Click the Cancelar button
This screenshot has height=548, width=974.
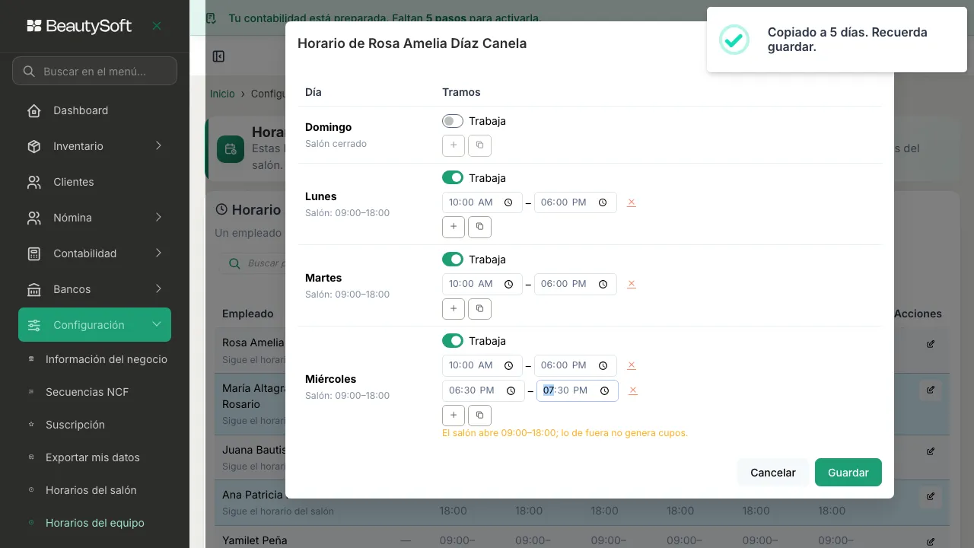click(773, 473)
